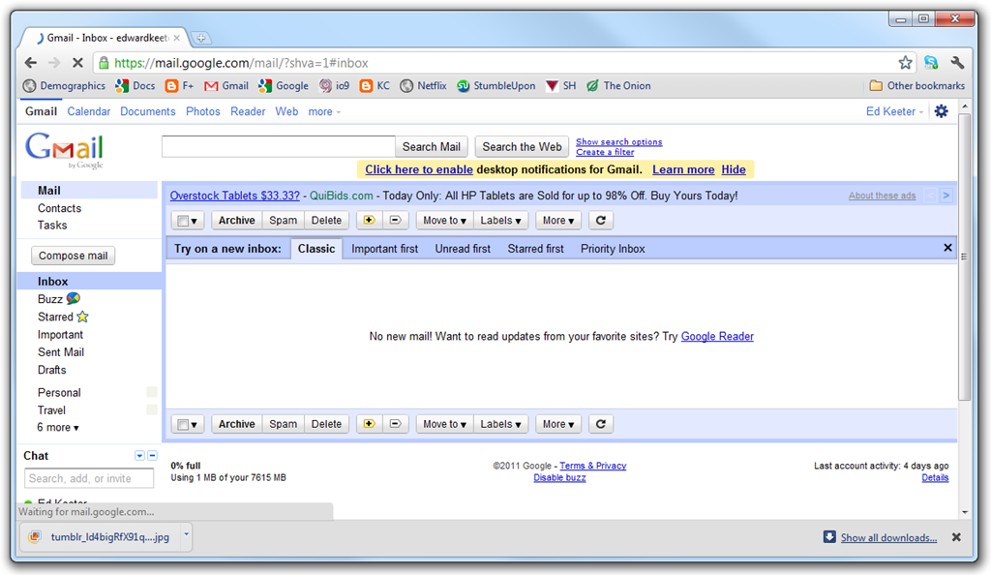Open the top Move to dropdown
This screenshot has width=991, height=575.
[444, 220]
